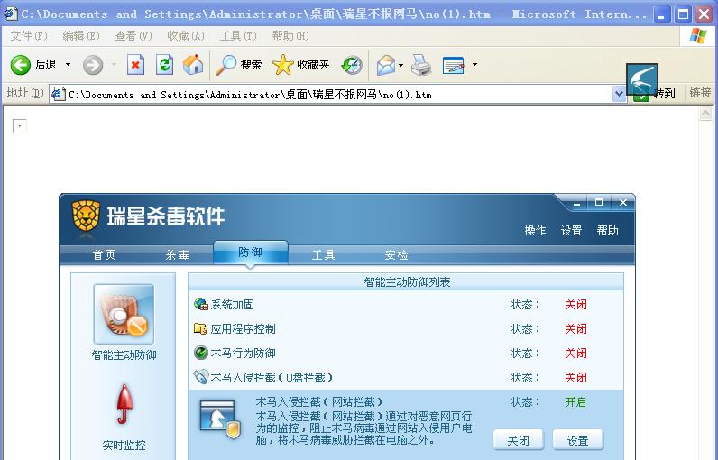Open the 编辑 menu
The image size is (718, 460).
click(x=80, y=36)
